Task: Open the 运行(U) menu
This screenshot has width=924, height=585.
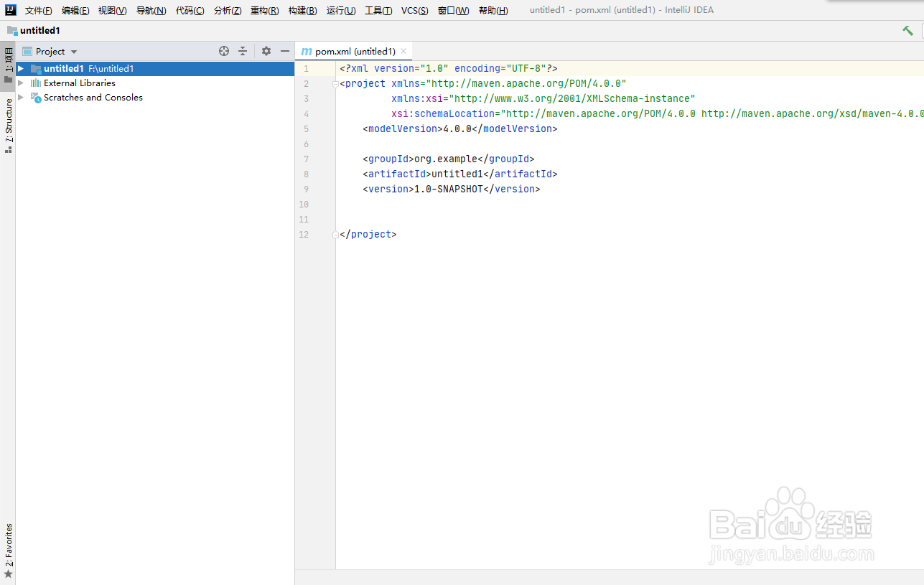Action: pos(341,11)
